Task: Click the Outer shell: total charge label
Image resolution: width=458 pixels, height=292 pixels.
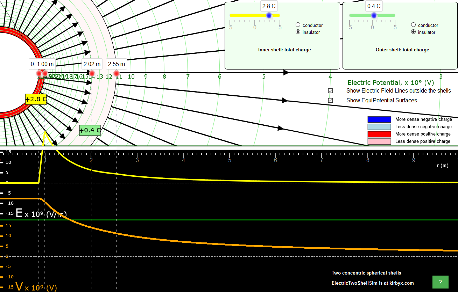Action: [x=402, y=50]
